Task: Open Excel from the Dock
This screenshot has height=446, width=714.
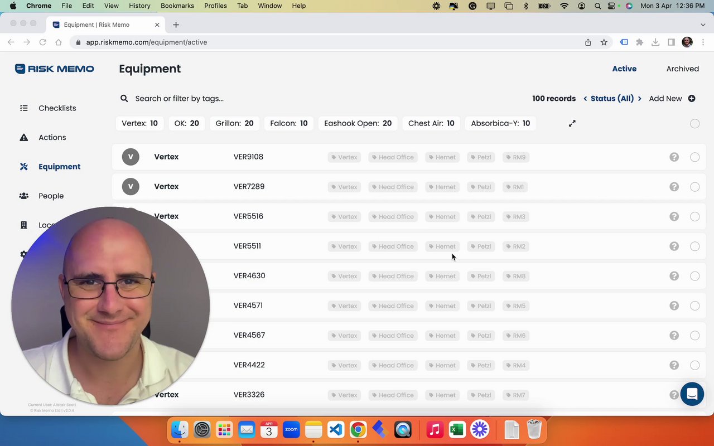Action: click(457, 430)
